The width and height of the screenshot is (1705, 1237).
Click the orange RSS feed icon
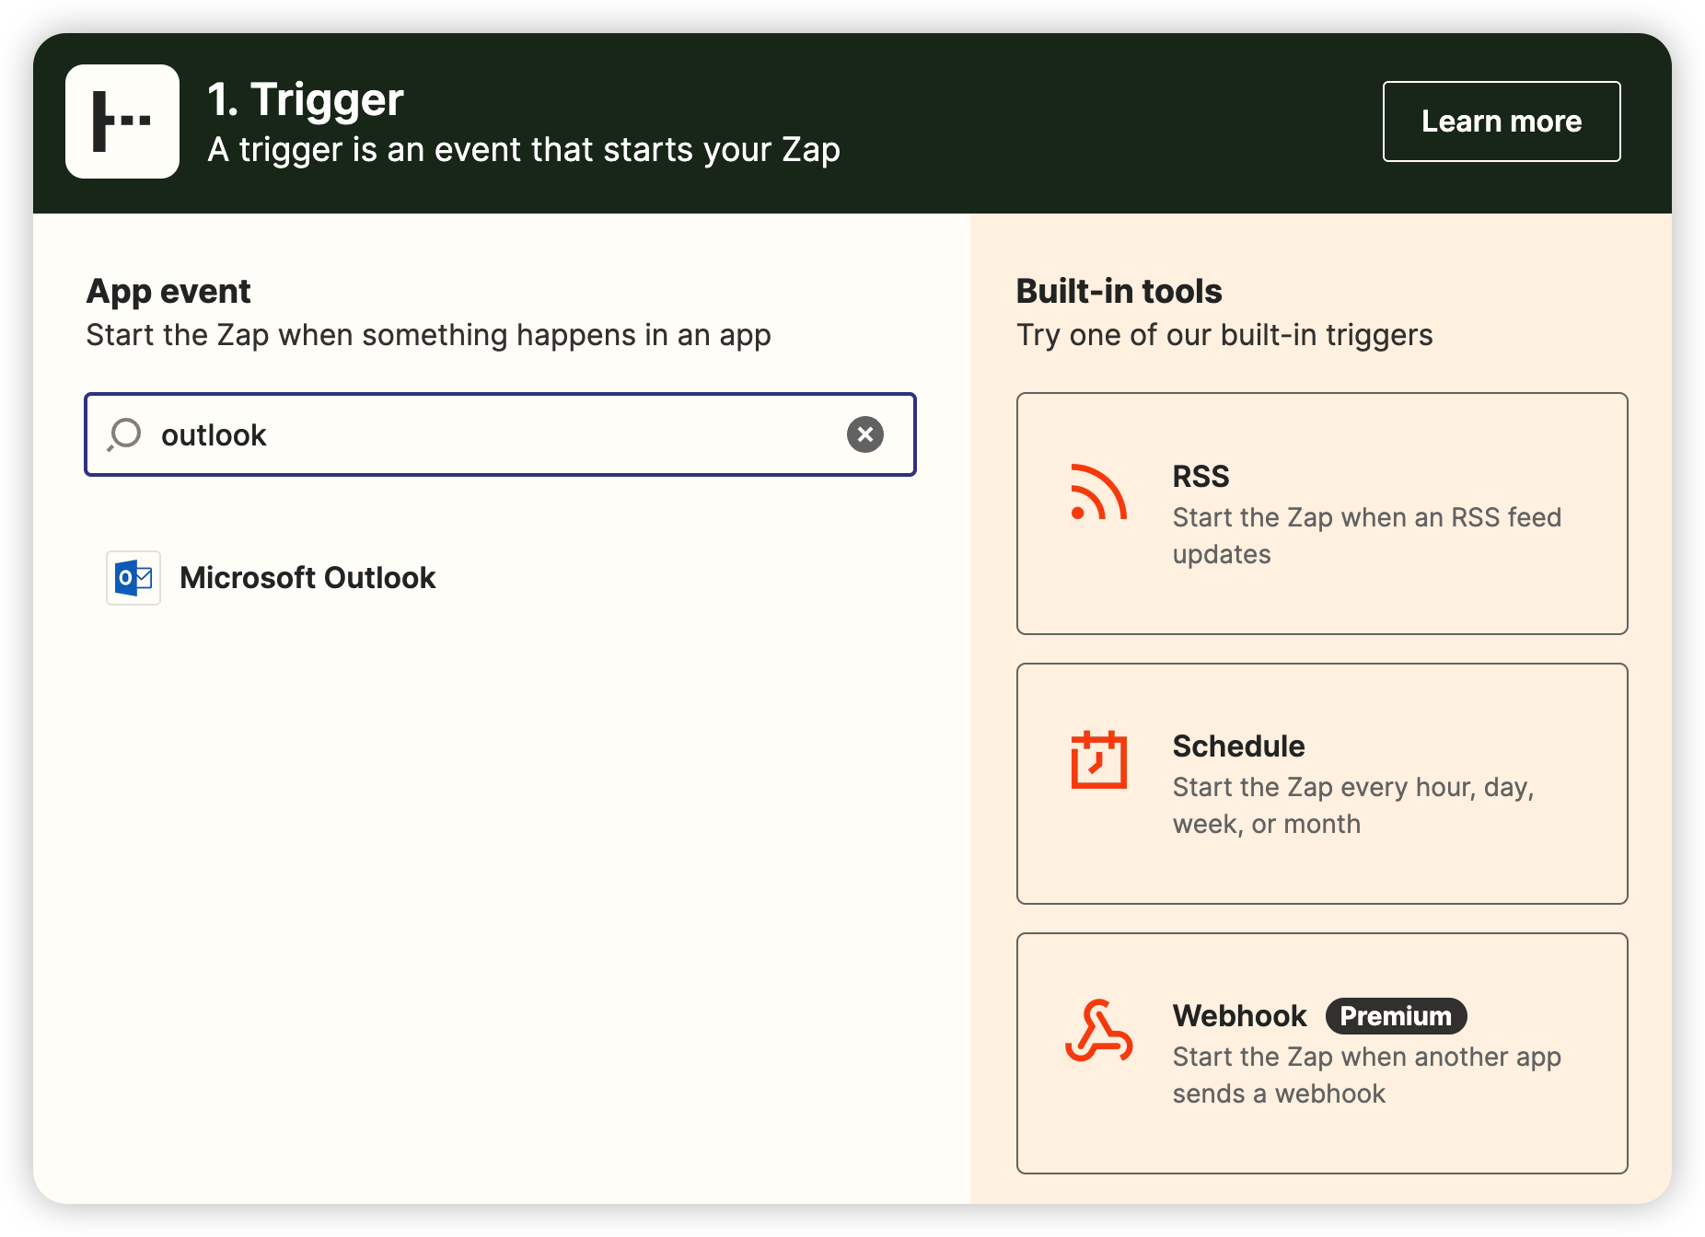click(1098, 492)
